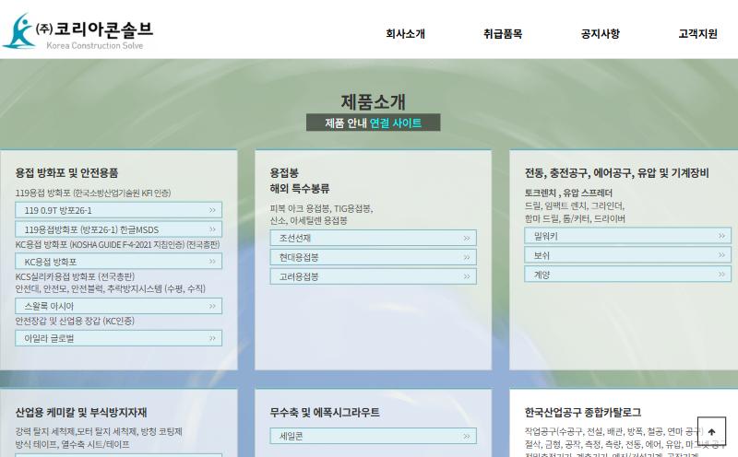This screenshot has height=457, width=738.
Task: Open the 현대용접봉 link
Action: (x=374, y=257)
